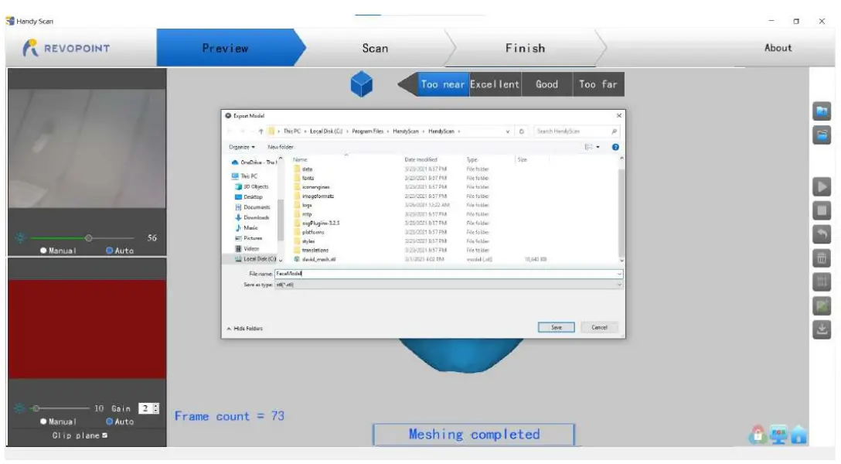Image resolution: width=841 pixels, height=464 pixels.
Task: Open Downloads in navigation pane
Action: click(x=252, y=217)
